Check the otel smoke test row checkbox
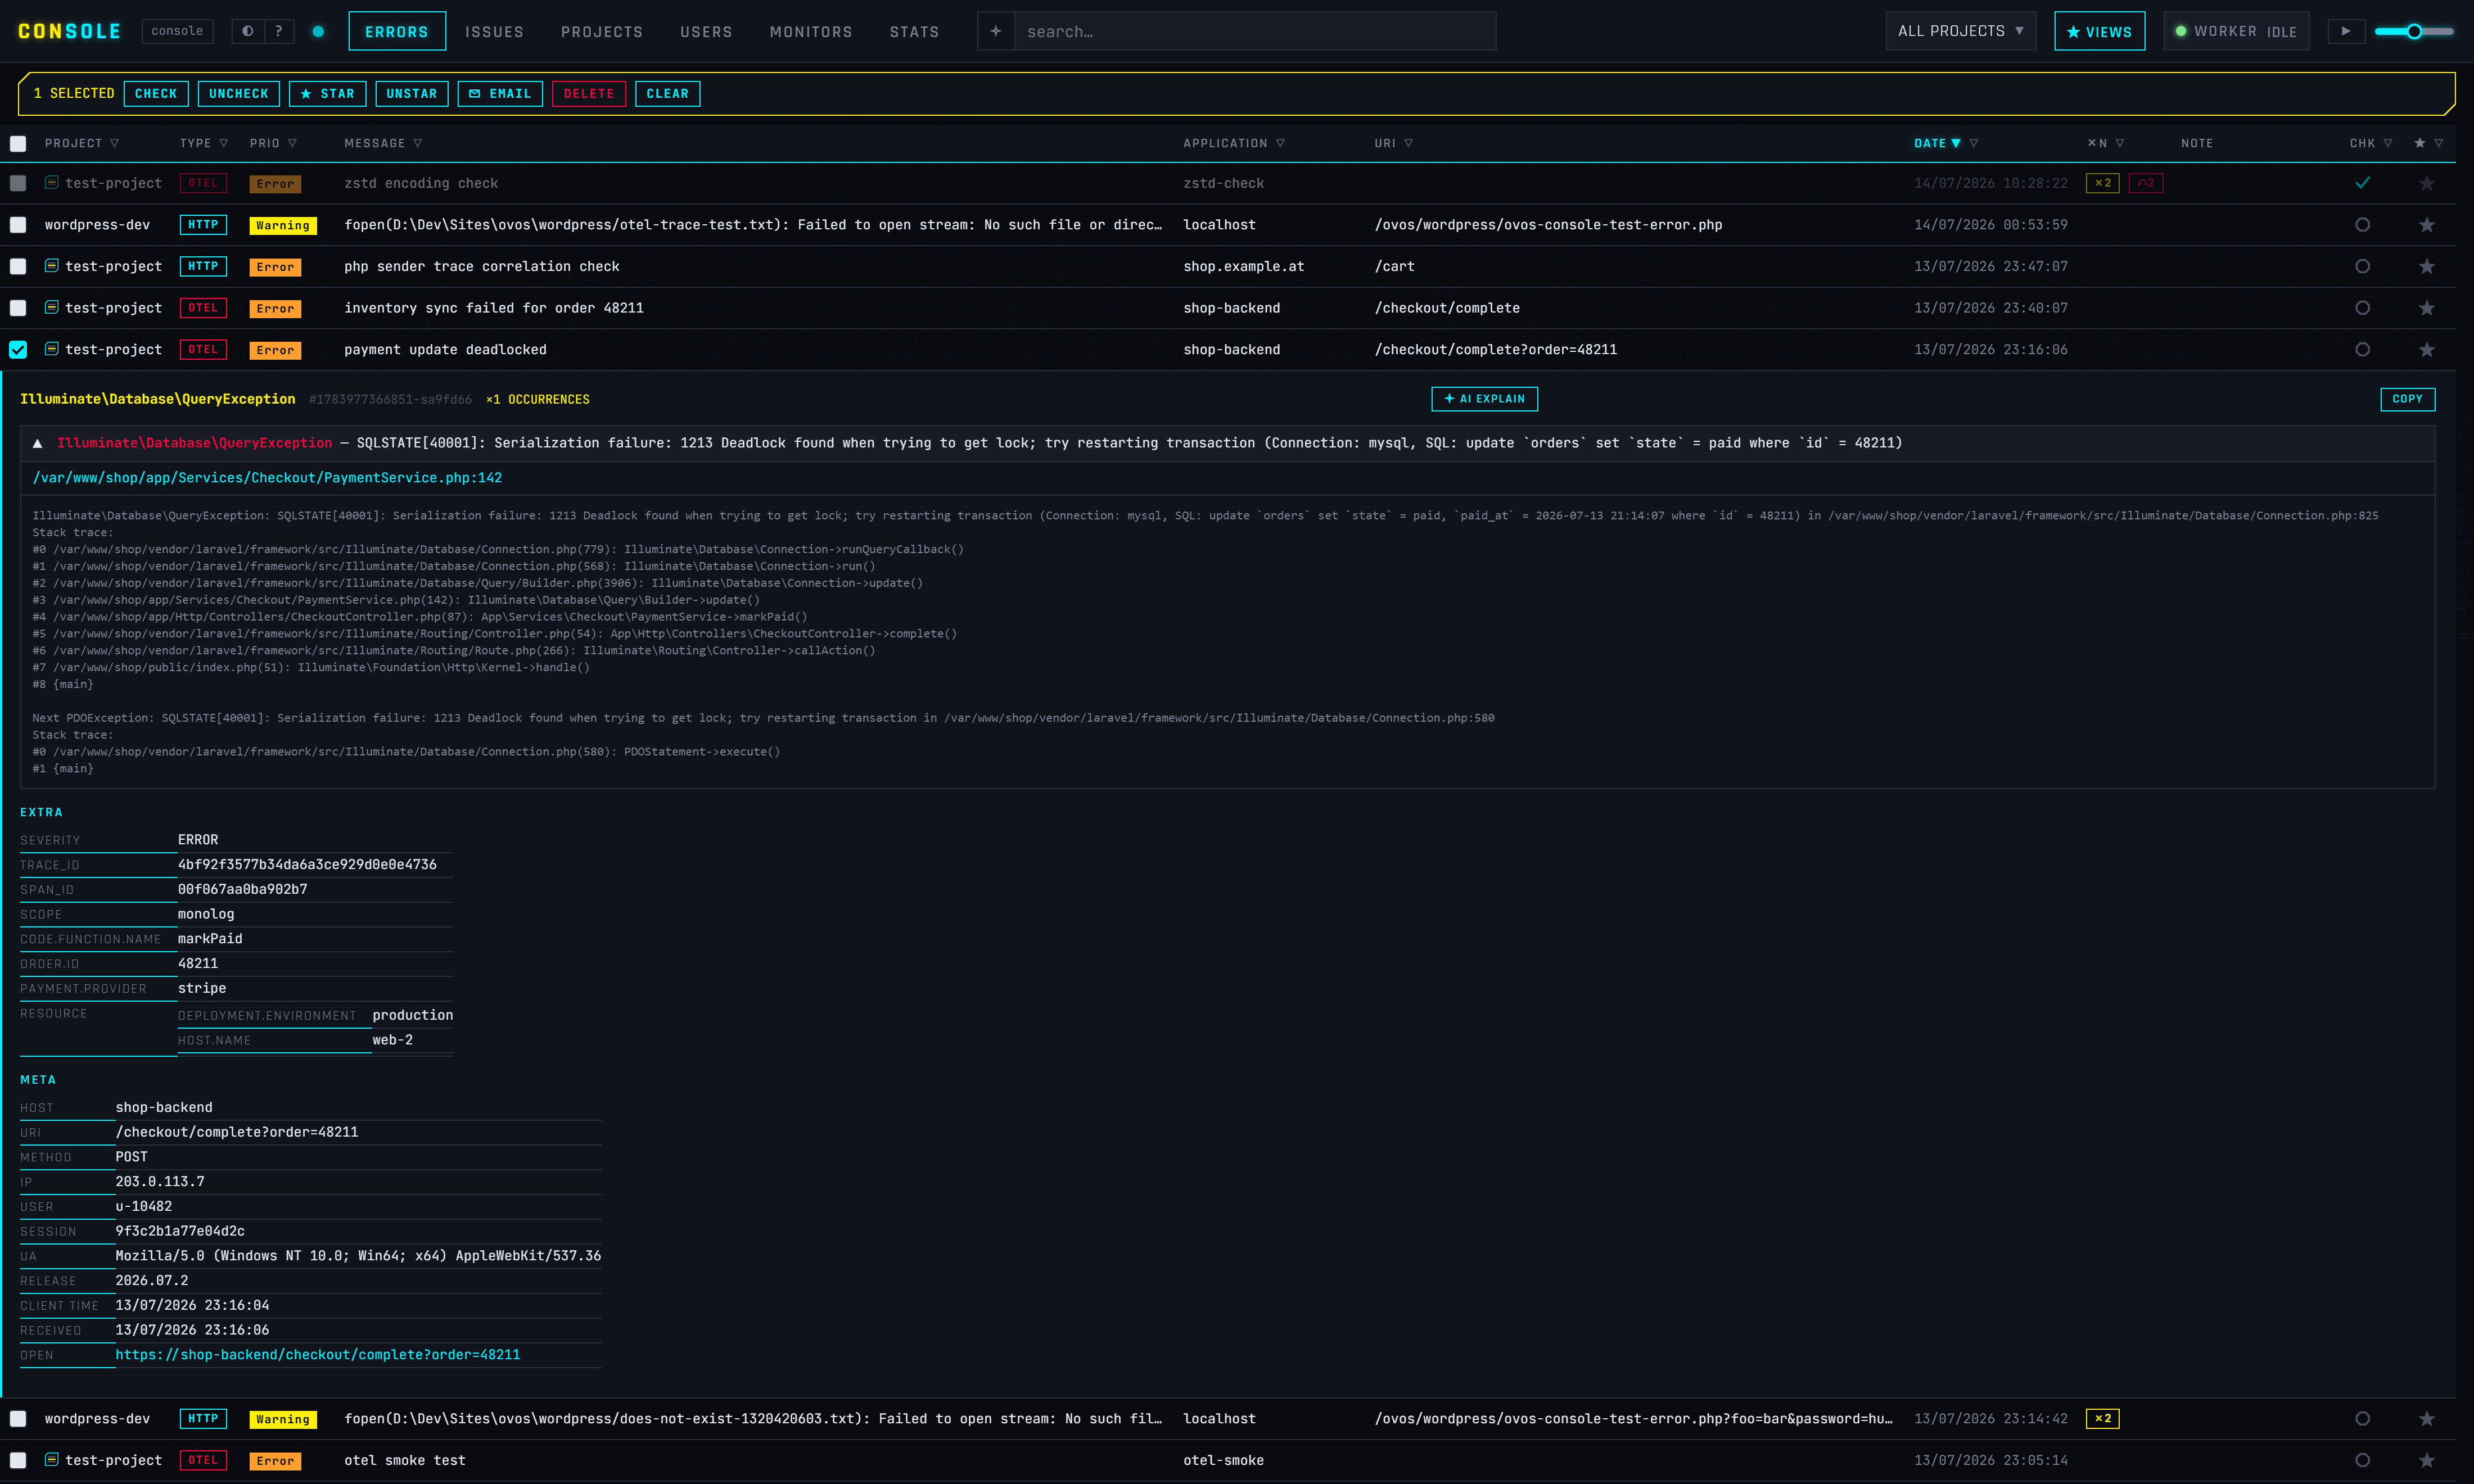This screenshot has width=2474, height=1484. [x=18, y=1461]
